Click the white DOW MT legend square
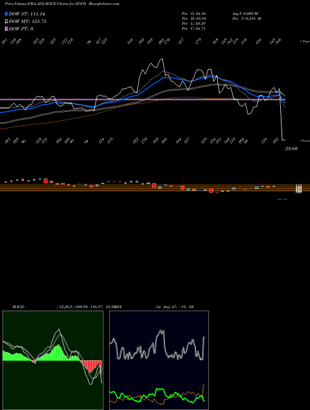 pos(6,22)
